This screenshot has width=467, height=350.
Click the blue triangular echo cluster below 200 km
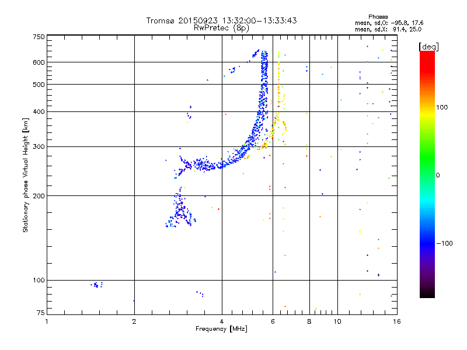(x=180, y=208)
